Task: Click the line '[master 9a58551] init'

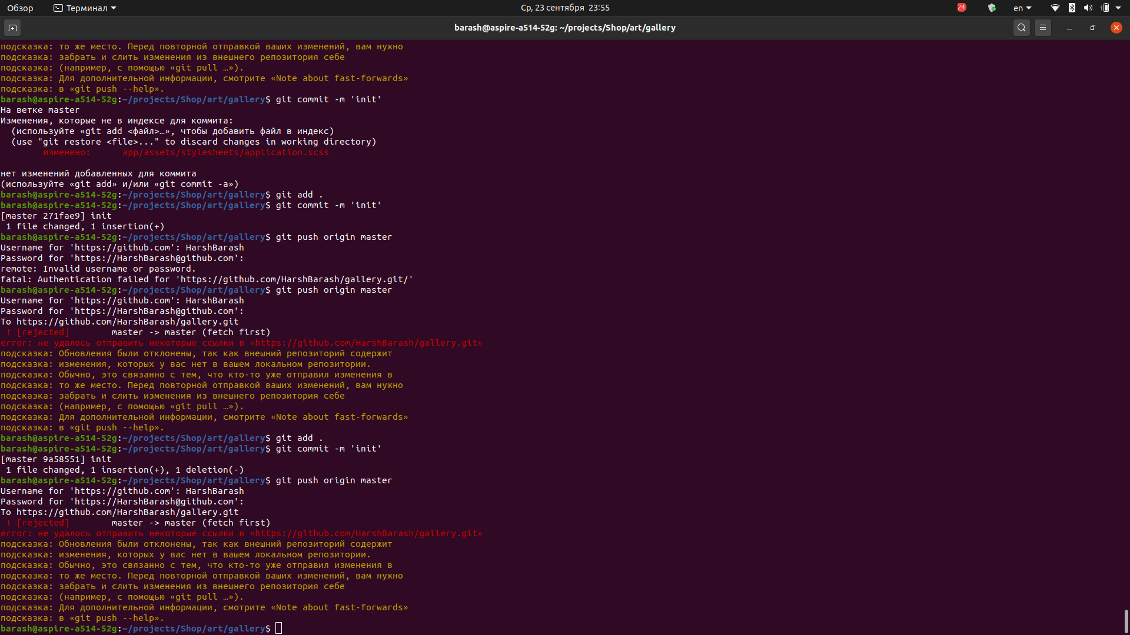Action: [x=56, y=459]
